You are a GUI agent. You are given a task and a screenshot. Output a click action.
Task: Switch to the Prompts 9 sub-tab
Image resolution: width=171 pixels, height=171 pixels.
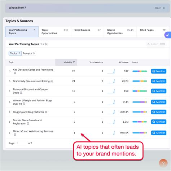pos(28,53)
